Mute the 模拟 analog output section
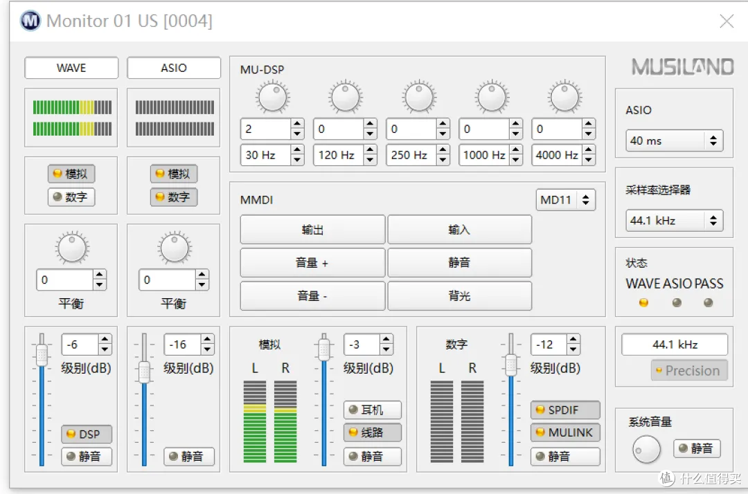This screenshot has width=748, height=494. click(373, 457)
